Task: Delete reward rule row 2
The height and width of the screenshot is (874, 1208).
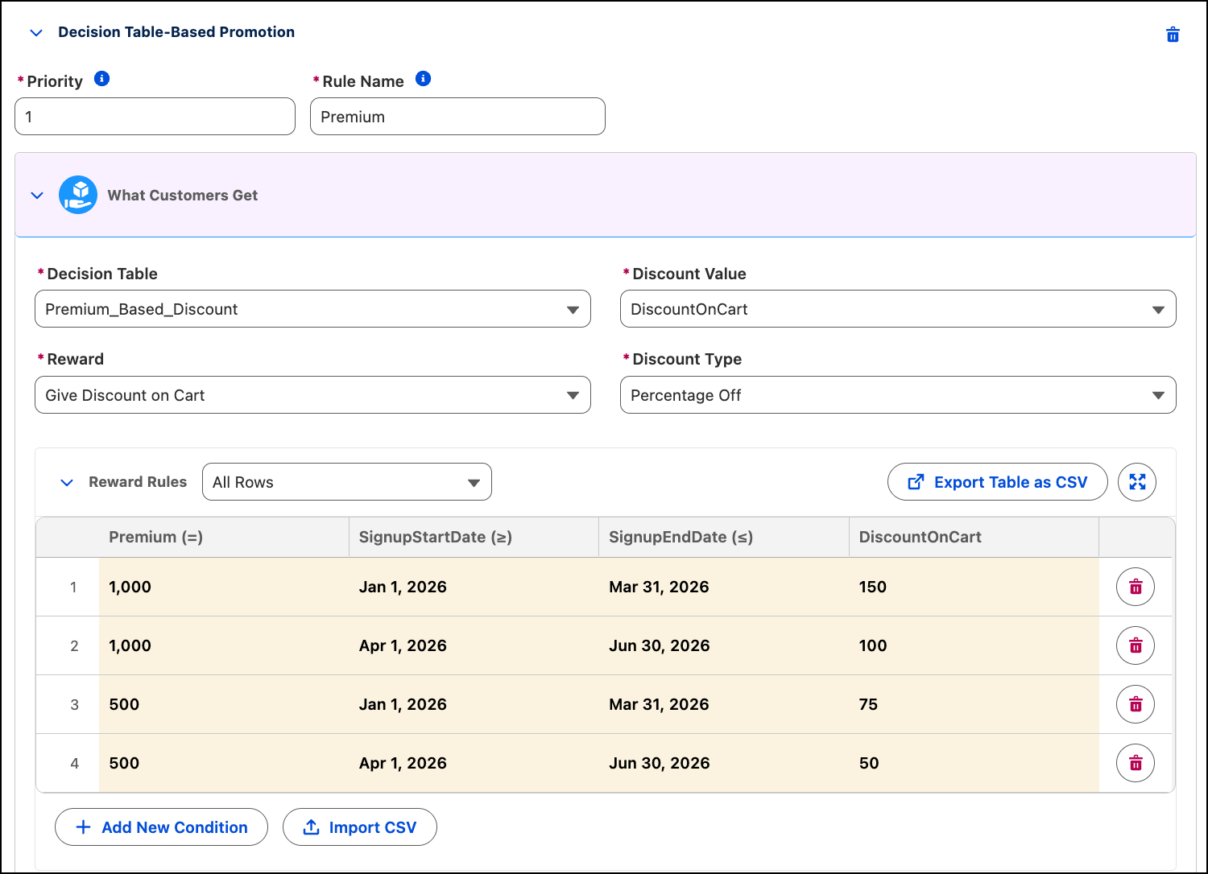Action: point(1136,645)
